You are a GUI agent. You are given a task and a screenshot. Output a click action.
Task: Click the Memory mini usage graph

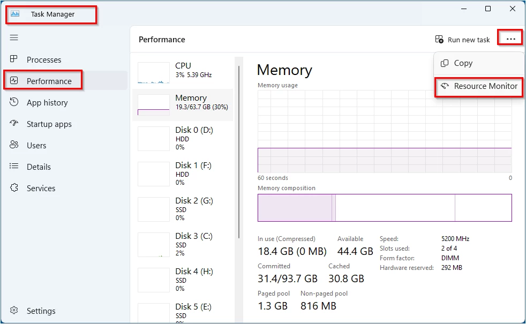point(154,104)
